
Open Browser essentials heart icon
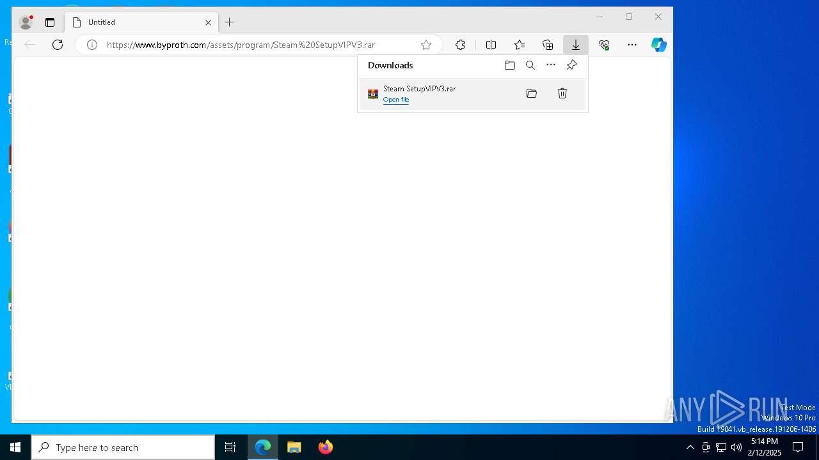pos(604,45)
